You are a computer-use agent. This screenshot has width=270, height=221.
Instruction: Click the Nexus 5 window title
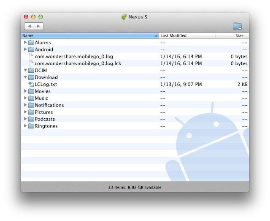138,17
